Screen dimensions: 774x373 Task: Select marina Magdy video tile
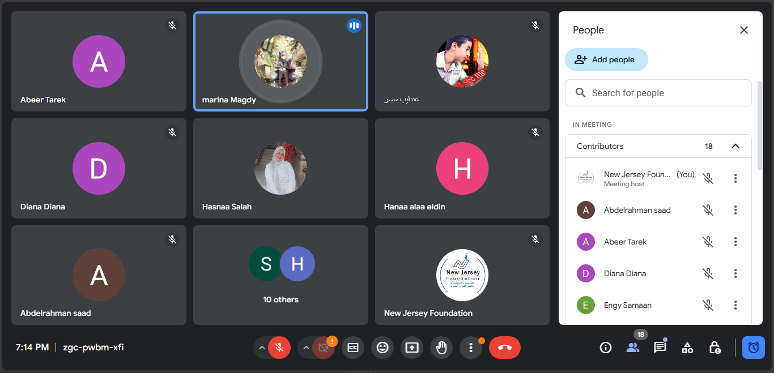pos(280,62)
